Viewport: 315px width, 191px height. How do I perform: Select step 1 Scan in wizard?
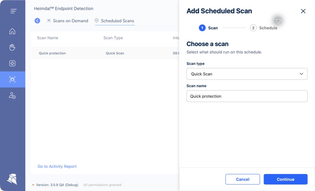pos(208,28)
